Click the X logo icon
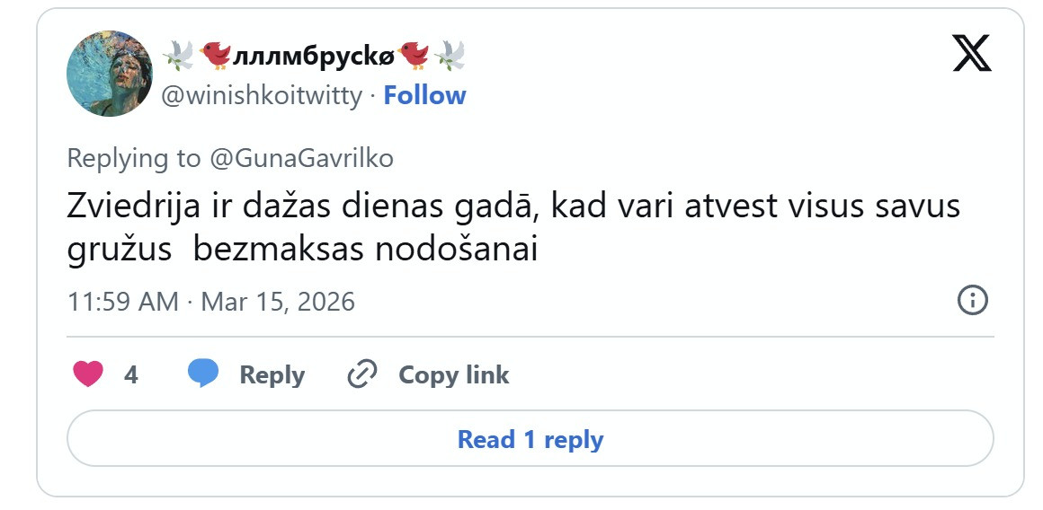Screen dimensions: 1043x510 [x=971, y=54]
